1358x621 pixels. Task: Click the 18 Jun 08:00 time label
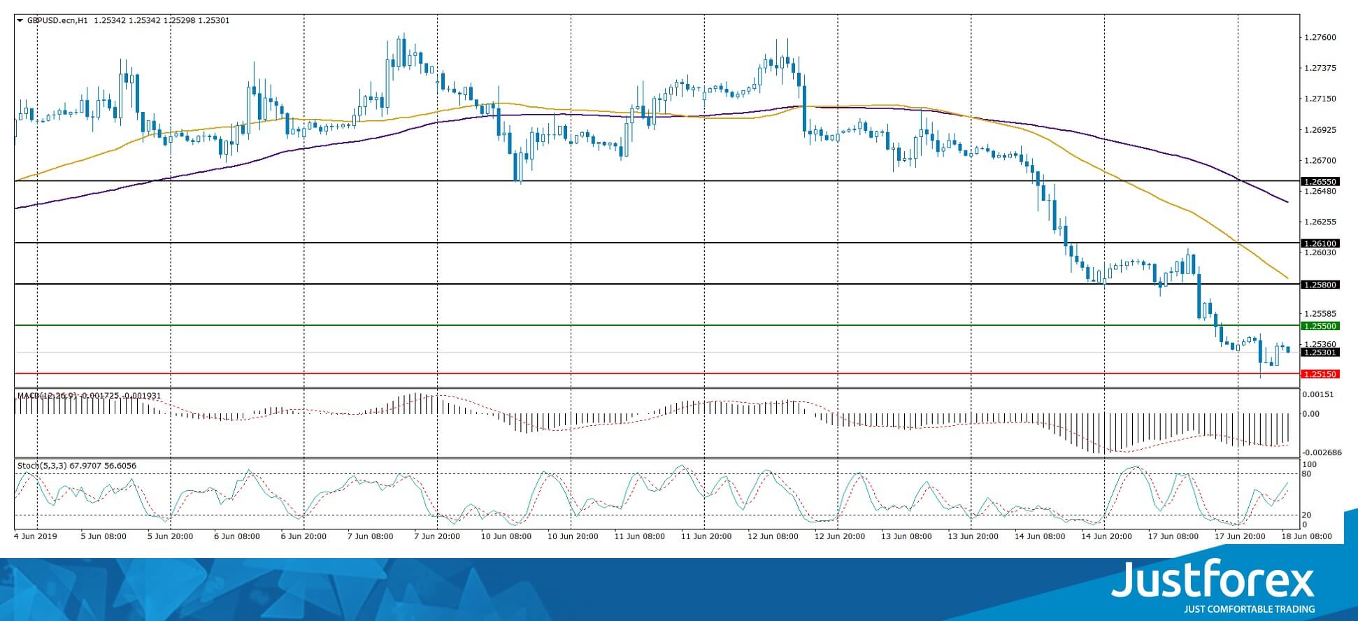(x=1306, y=536)
